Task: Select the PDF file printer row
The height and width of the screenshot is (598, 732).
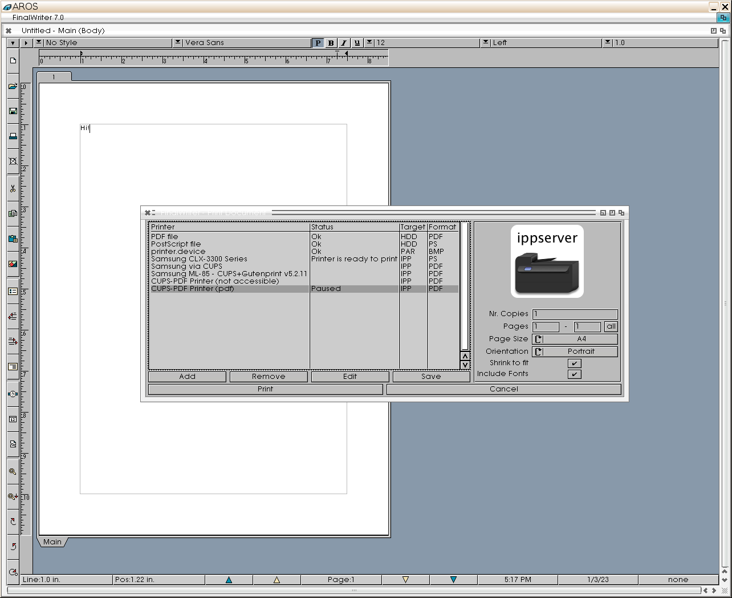Action: click(304, 237)
